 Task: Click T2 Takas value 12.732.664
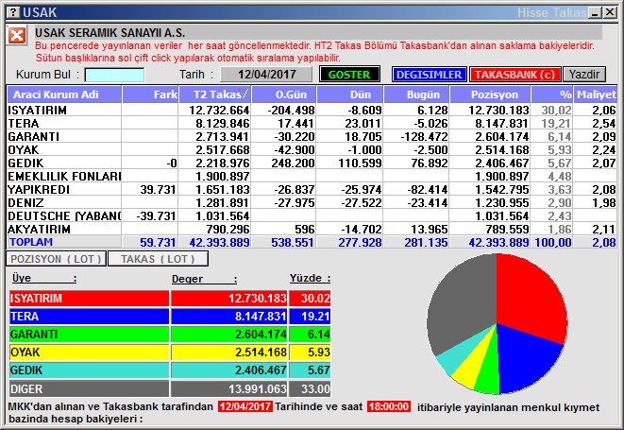tap(219, 110)
